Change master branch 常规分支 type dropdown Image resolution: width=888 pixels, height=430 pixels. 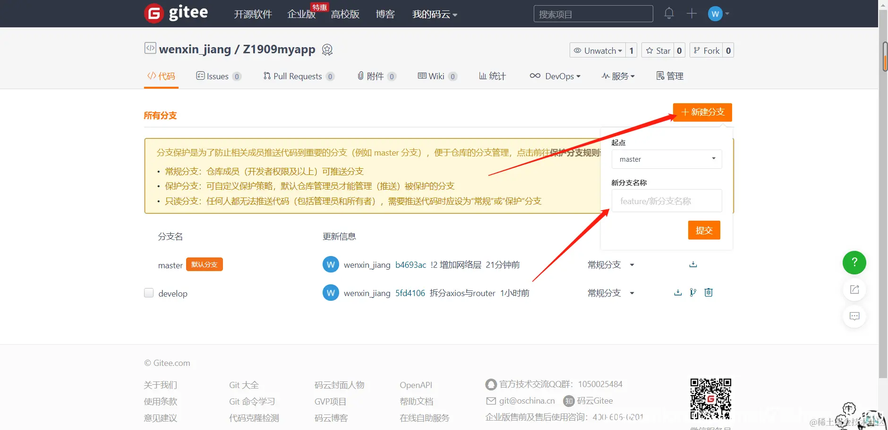pyautogui.click(x=611, y=265)
